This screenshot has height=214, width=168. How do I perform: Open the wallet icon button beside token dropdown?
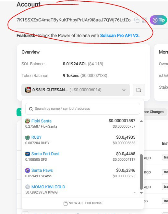[139, 90]
